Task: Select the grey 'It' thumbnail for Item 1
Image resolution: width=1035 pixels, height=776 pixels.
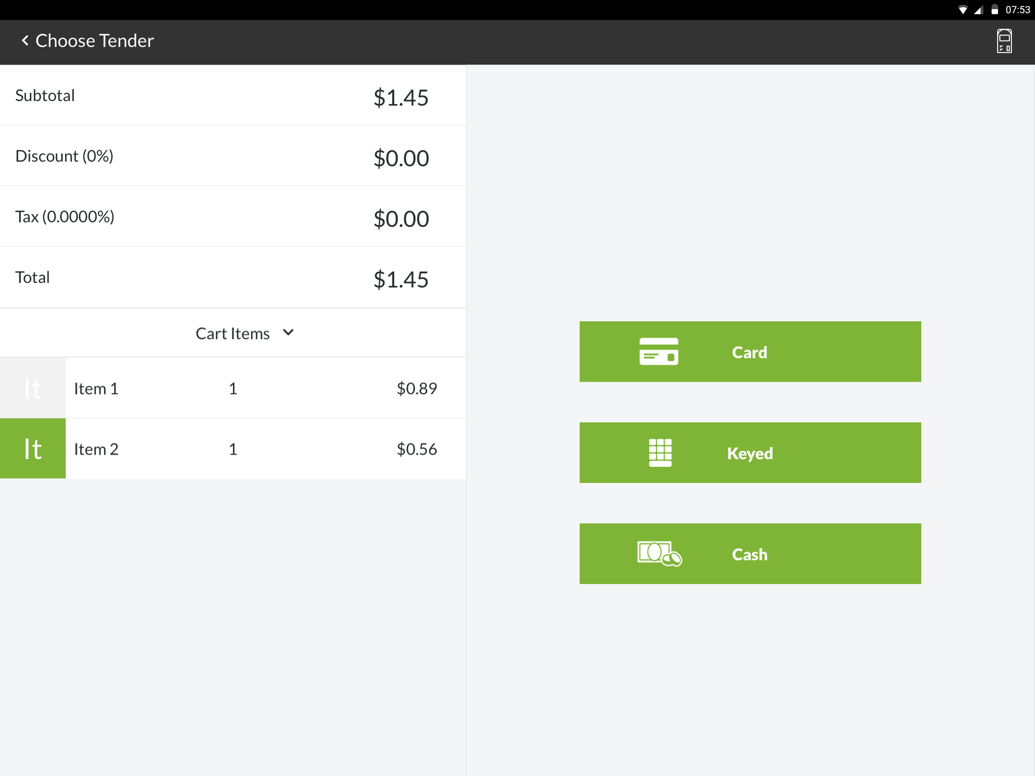Action: pyautogui.click(x=33, y=388)
